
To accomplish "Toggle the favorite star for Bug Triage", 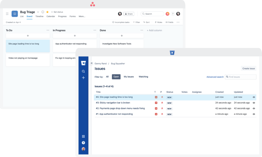I will pyautogui.click(x=47, y=12).
